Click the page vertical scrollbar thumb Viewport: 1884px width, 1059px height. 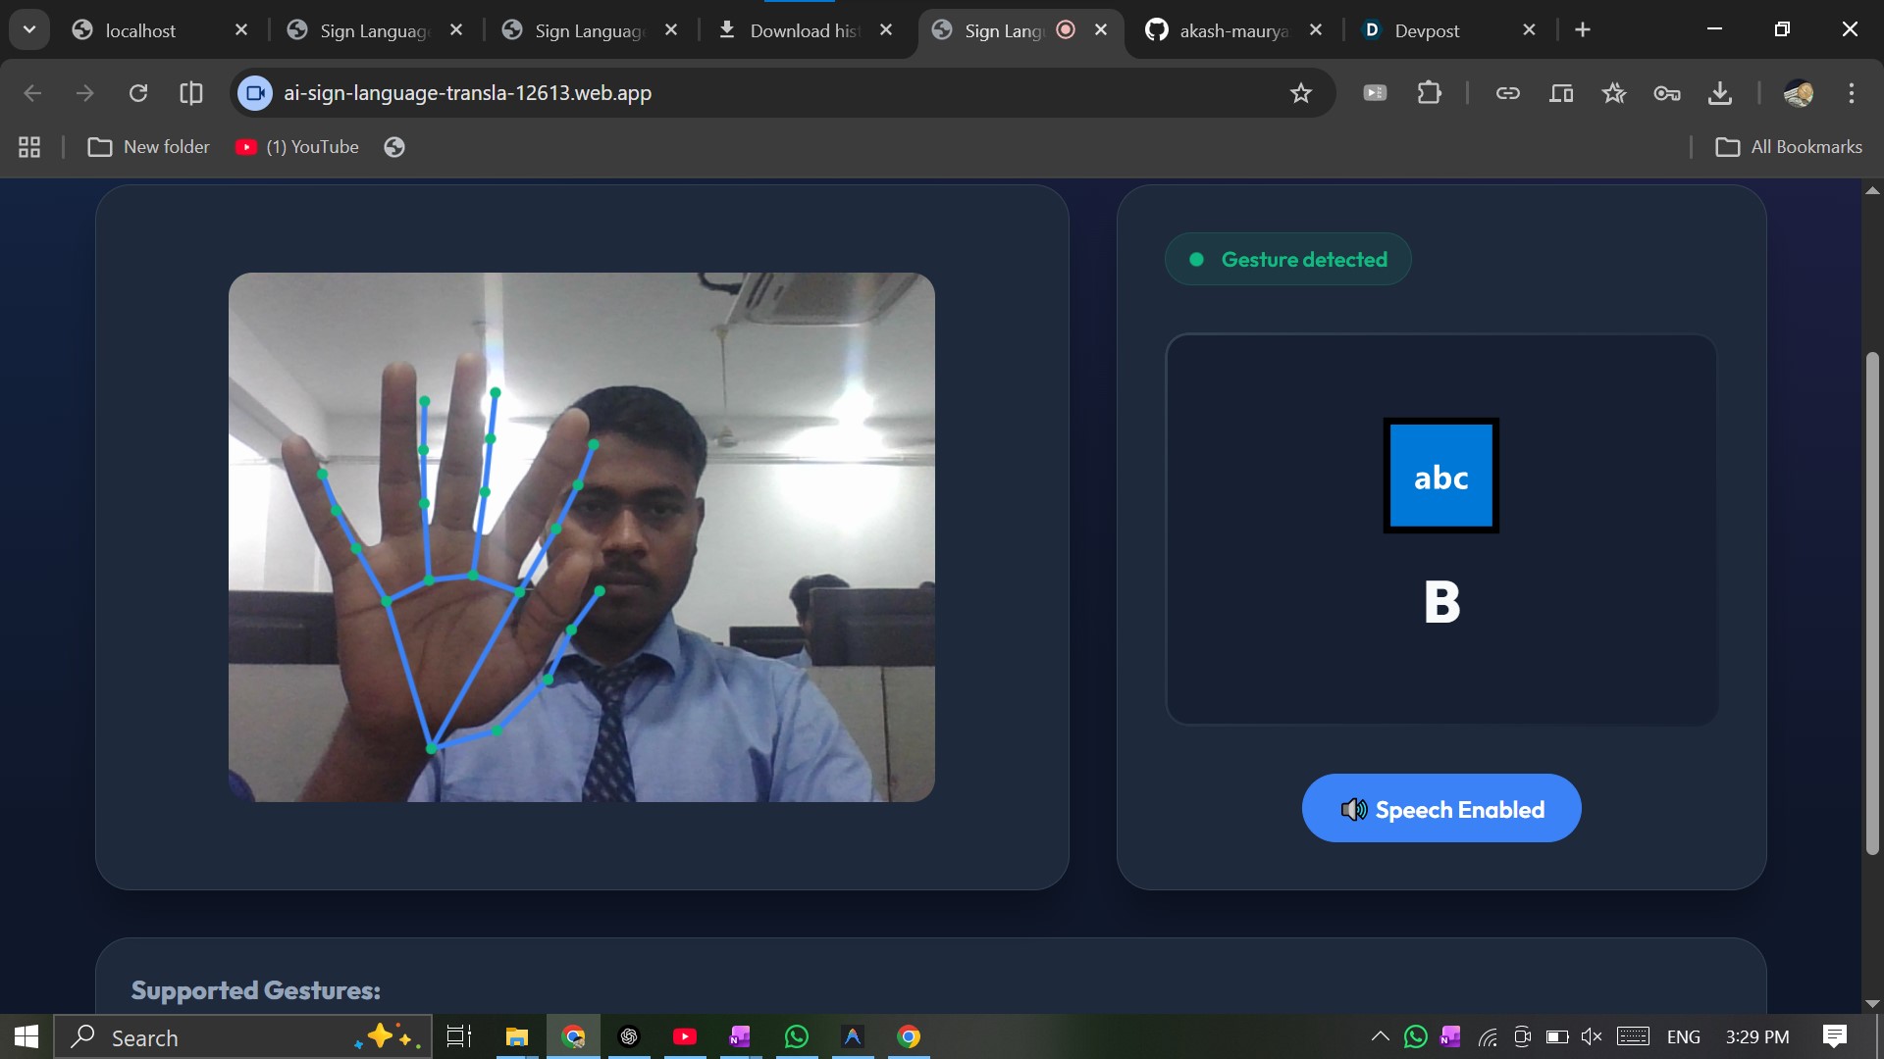1872,603
